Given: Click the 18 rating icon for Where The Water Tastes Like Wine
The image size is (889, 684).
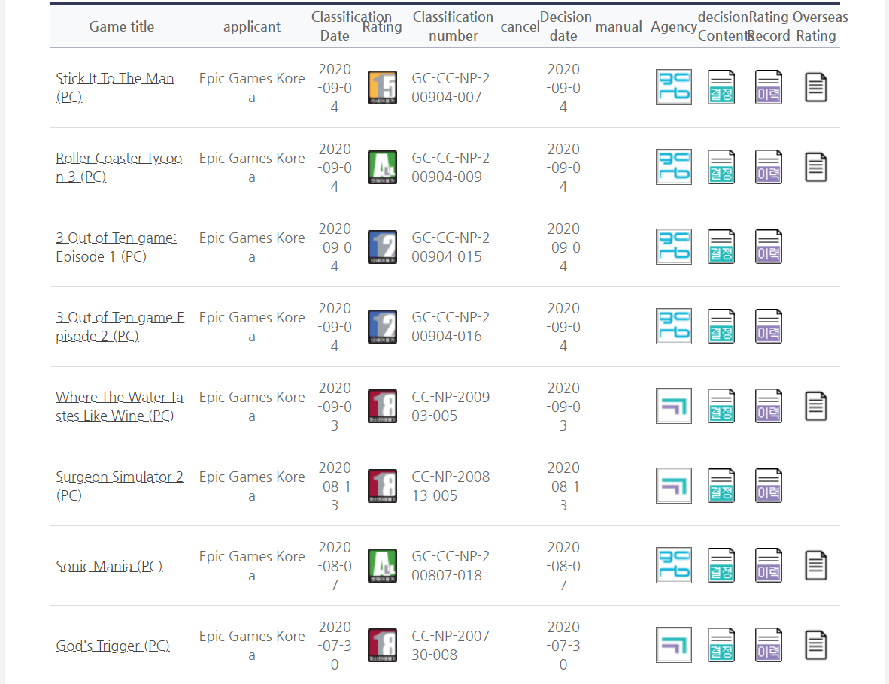Looking at the screenshot, I should click(x=382, y=407).
